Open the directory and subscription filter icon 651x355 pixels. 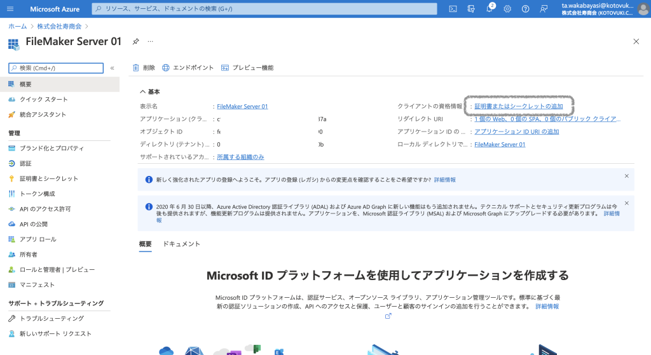(x=471, y=9)
